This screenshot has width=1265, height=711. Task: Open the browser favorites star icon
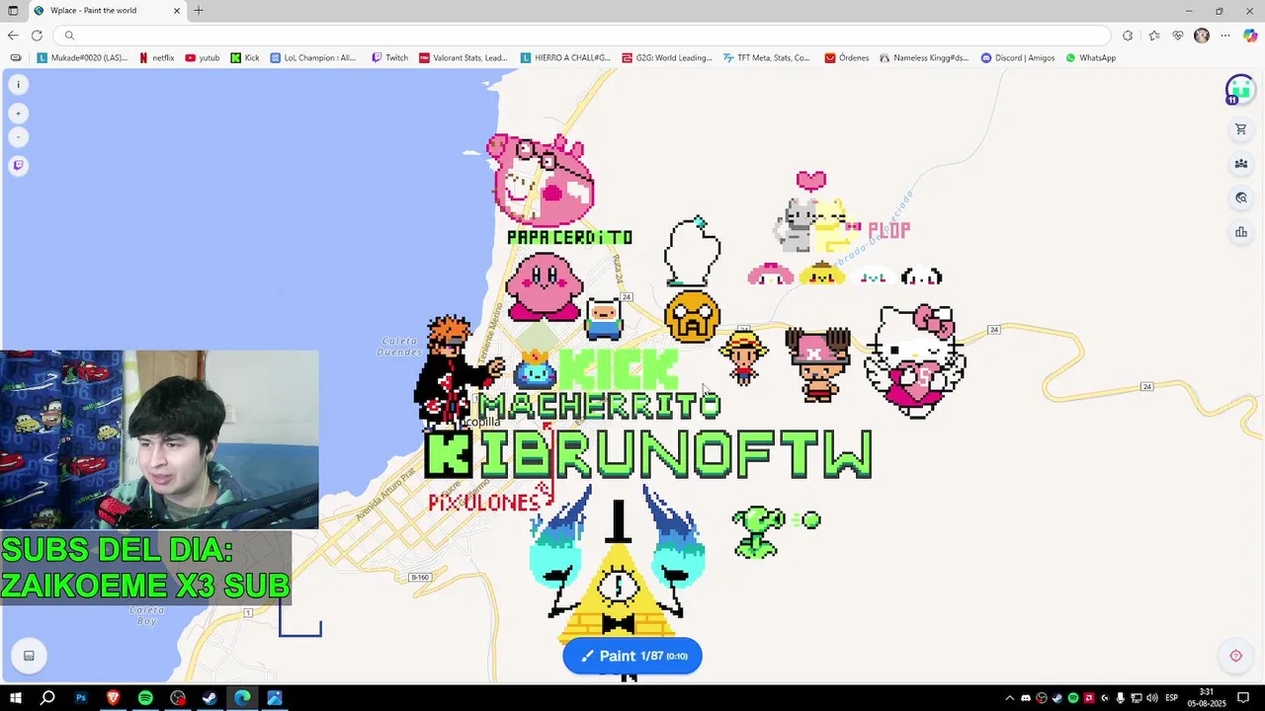pos(1154,36)
